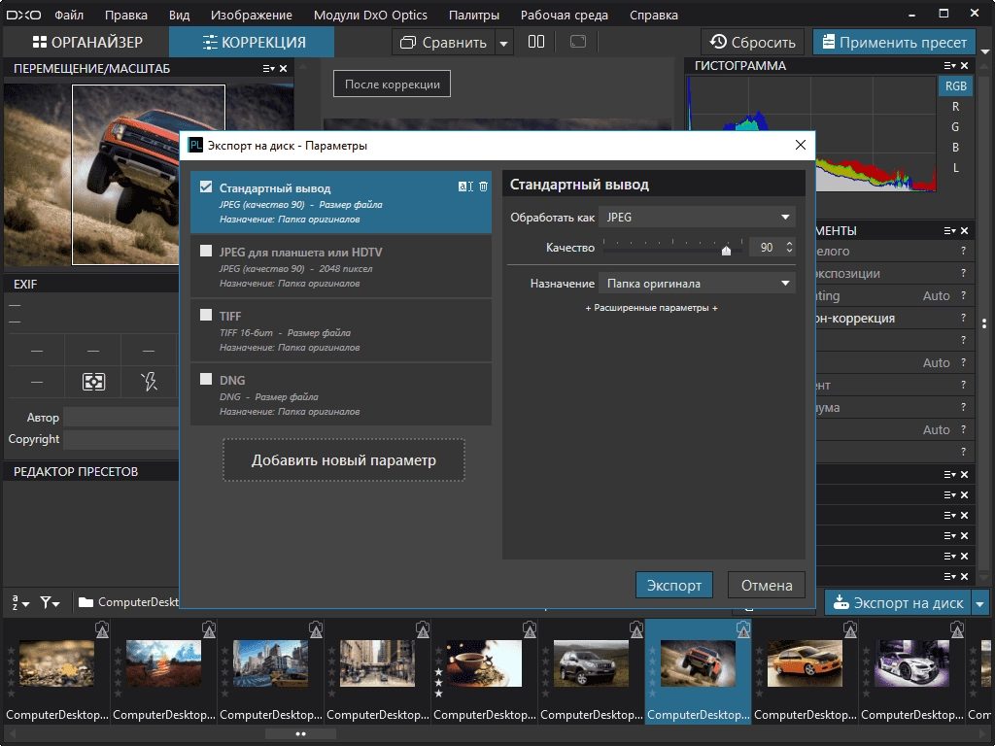995x746 pixels.
Task: Open the Изображение menu
Action: (252, 15)
